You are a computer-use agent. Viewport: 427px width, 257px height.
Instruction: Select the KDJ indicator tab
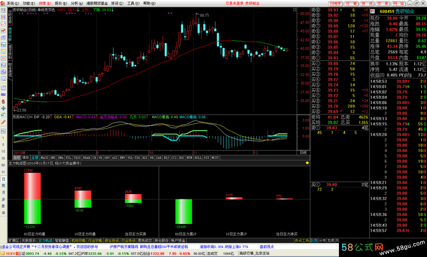(x=166, y=158)
